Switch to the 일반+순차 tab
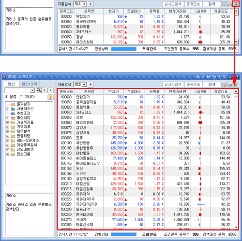242x241 pixels. pos(30,84)
